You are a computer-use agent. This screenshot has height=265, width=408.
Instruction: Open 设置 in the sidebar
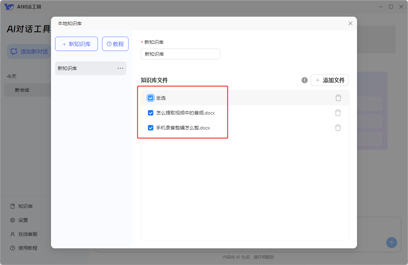(19, 220)
